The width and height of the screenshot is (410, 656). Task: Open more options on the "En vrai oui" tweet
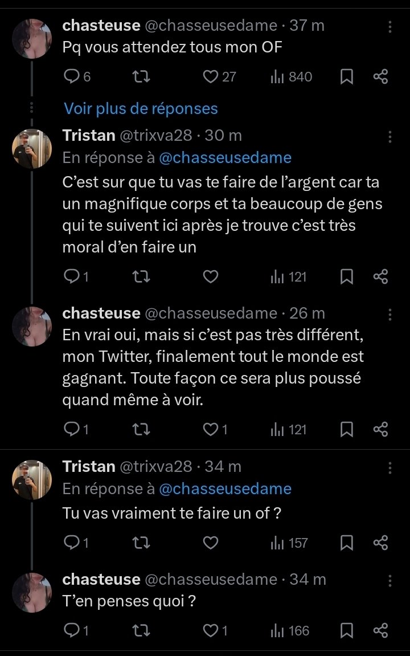pos(390,314)
